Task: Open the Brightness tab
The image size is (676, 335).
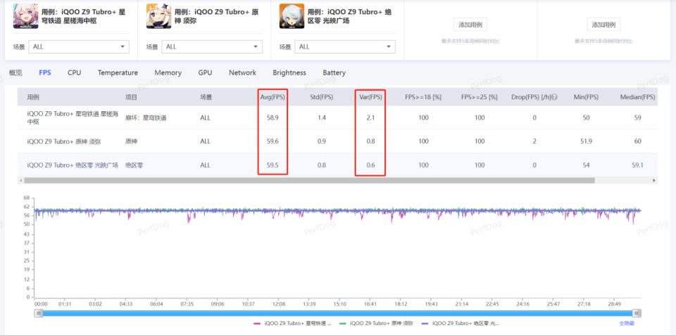Action: pyautogui.click(x=289, y=72)
